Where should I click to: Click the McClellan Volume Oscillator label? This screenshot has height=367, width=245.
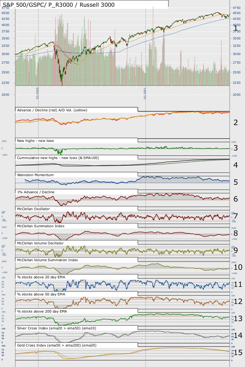click(40, 243)
